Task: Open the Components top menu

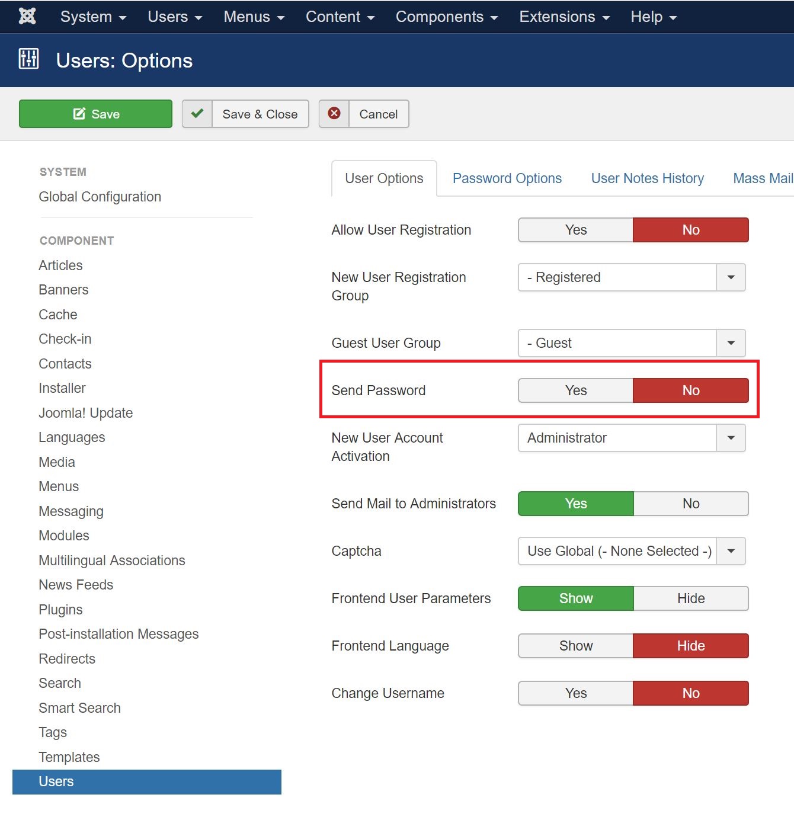Action: [x=446, y=17]
